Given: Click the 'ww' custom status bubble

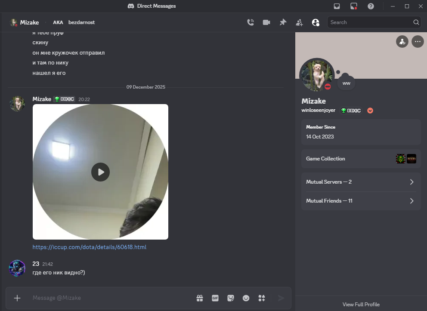Looking at the screenshot, I should click(346, 83).
